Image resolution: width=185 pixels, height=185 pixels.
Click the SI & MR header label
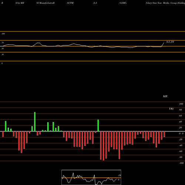[x=20, y=3]
